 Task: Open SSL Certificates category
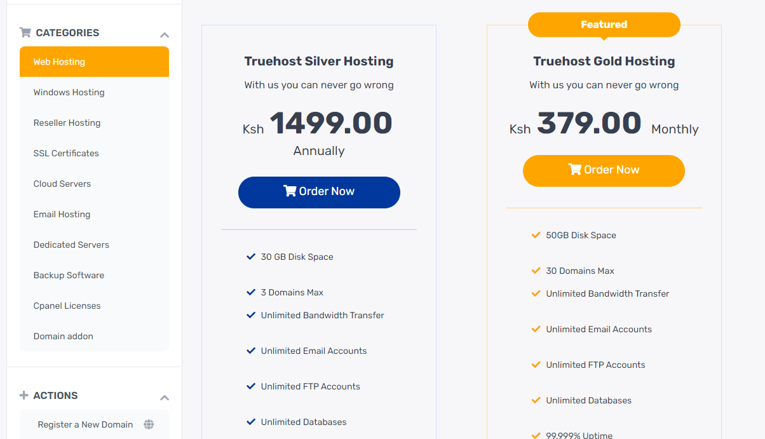tap(66, 153)
